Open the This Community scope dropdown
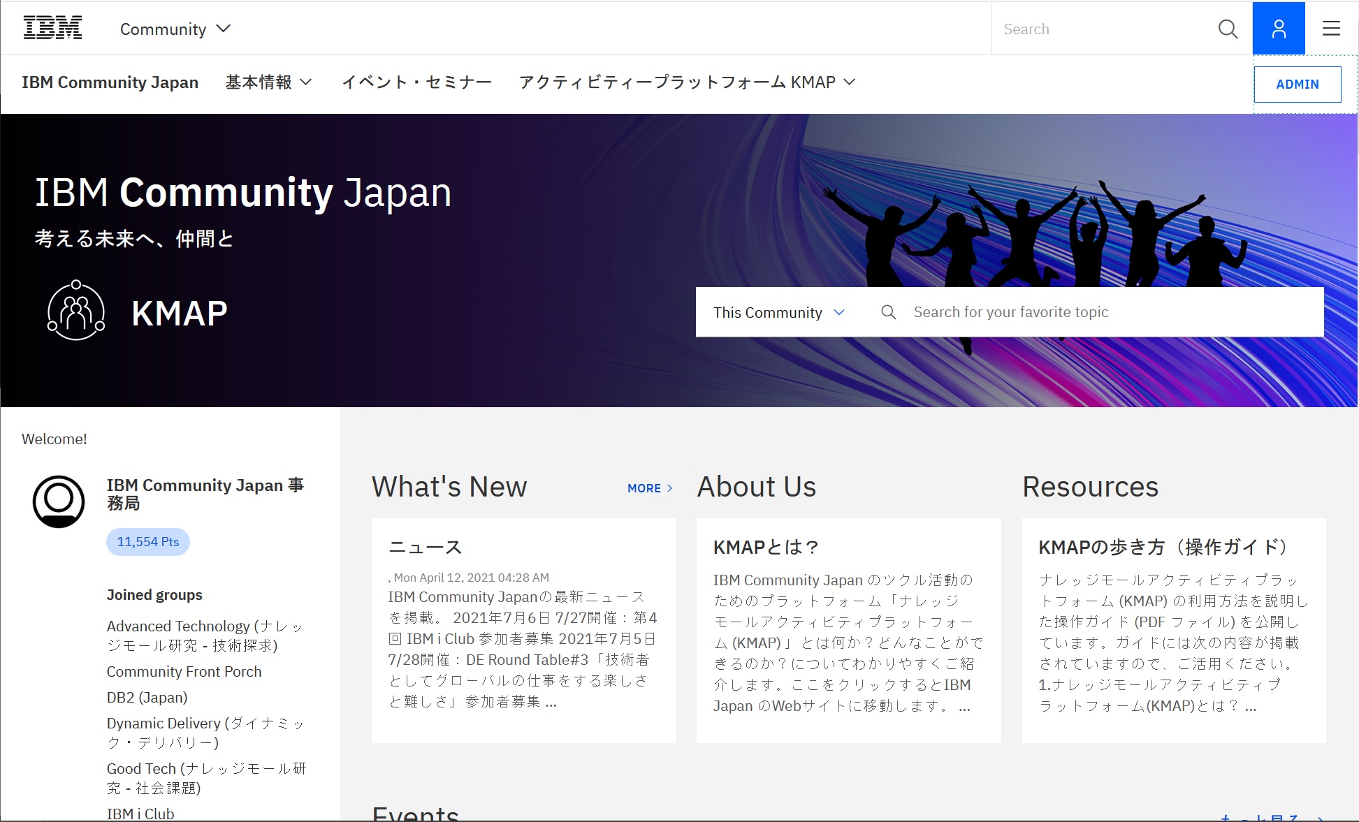The image size is (1359, 822). point(779,312)
